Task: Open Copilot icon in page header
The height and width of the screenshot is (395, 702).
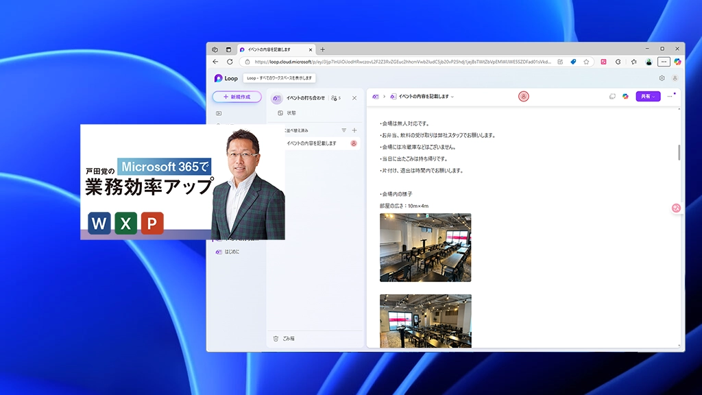Action: pos(625,97)
